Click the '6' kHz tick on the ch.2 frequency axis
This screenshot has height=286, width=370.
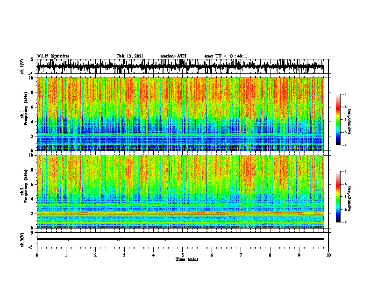[x=33, y=185]
